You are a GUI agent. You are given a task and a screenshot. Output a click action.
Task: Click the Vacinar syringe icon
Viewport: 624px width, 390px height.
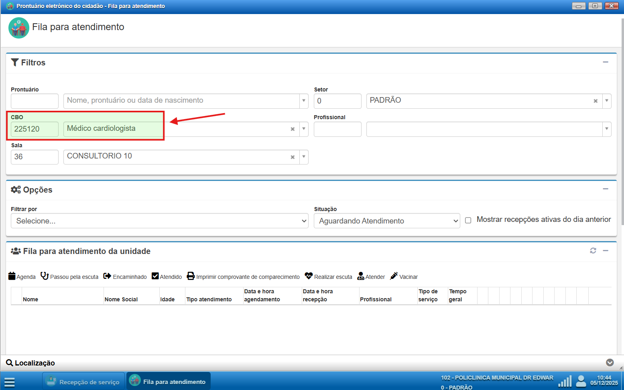click(x=394, y=276)
